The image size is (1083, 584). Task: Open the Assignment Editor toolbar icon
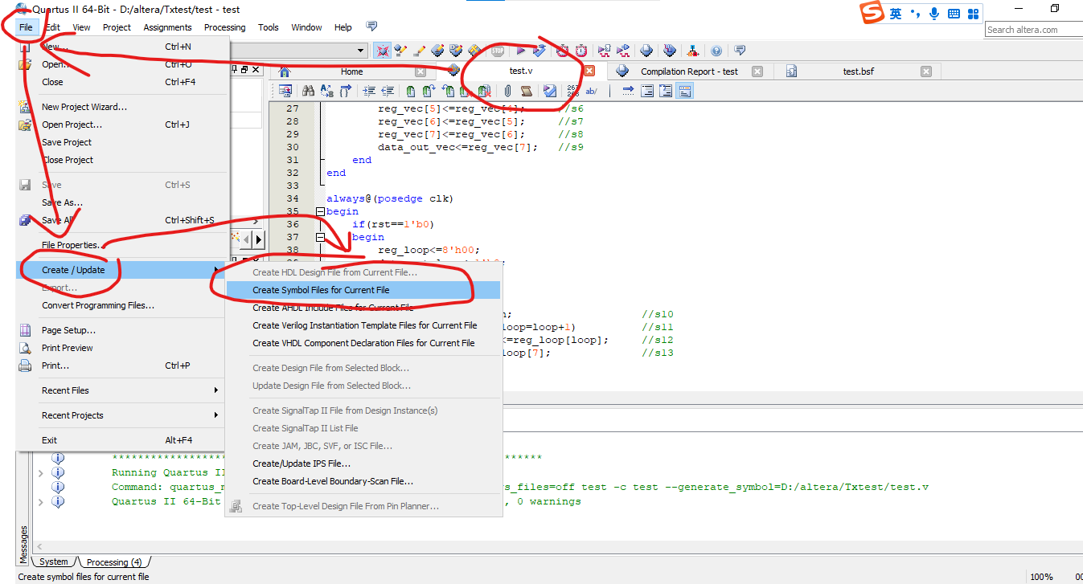click(420, 51)
